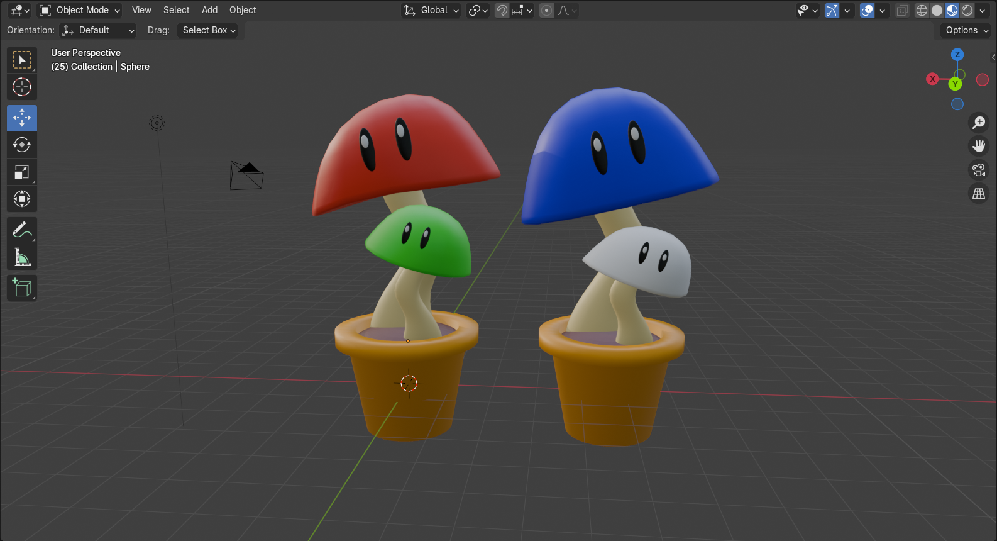Switch to material preview shading
The width and height of the screenshot is (997, 541).
[952, 10]
